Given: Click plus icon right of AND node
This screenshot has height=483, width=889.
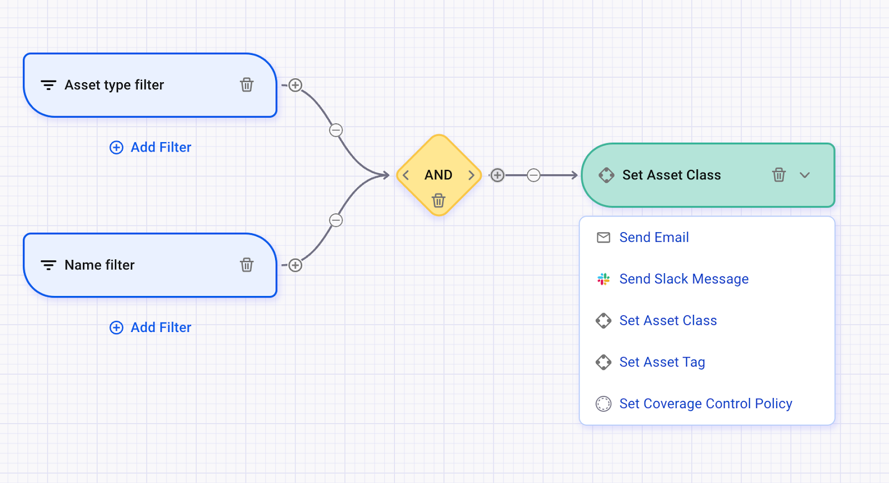Looking at the screenshot, I should (x=497, y=175).
